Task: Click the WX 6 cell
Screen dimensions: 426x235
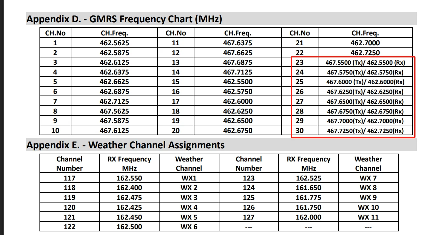Action: [x=189, y=227]
